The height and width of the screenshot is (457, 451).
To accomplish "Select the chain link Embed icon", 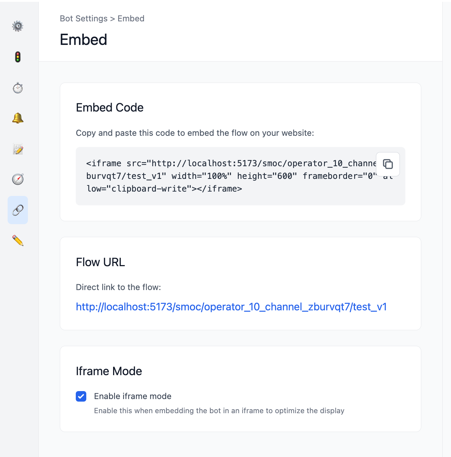I will (18, 210).
